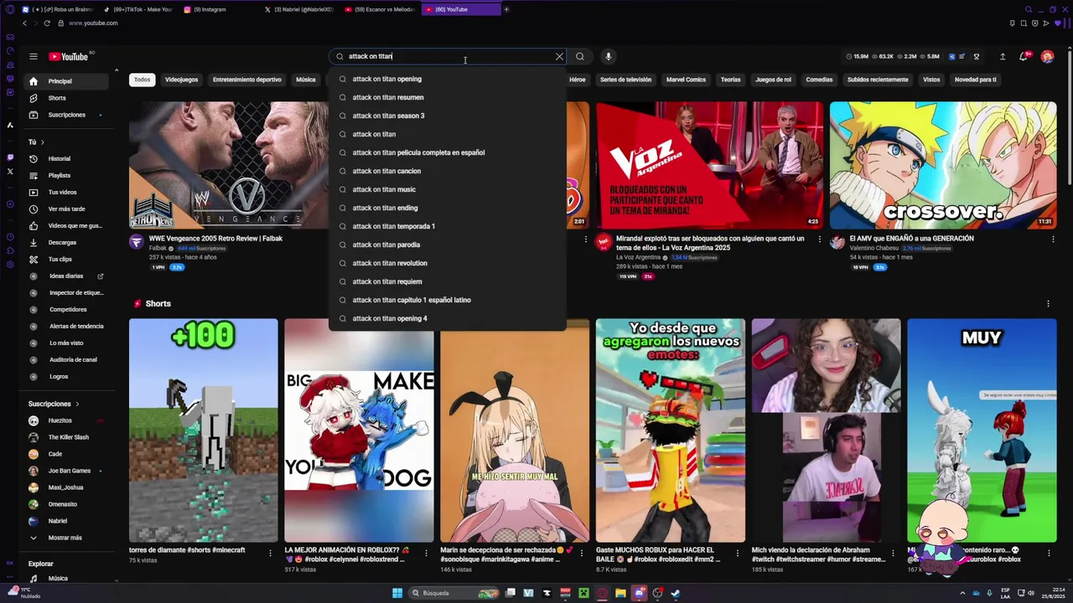Open Tus videos from the sidebar

tap(67, 192)
